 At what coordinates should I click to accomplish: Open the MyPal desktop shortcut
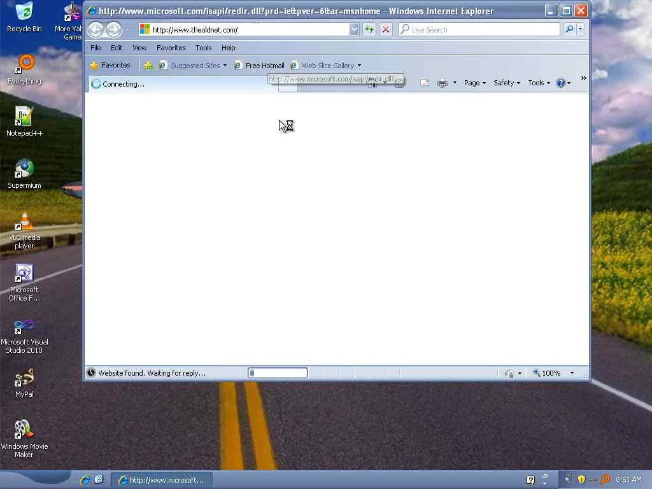click(24, 383)
